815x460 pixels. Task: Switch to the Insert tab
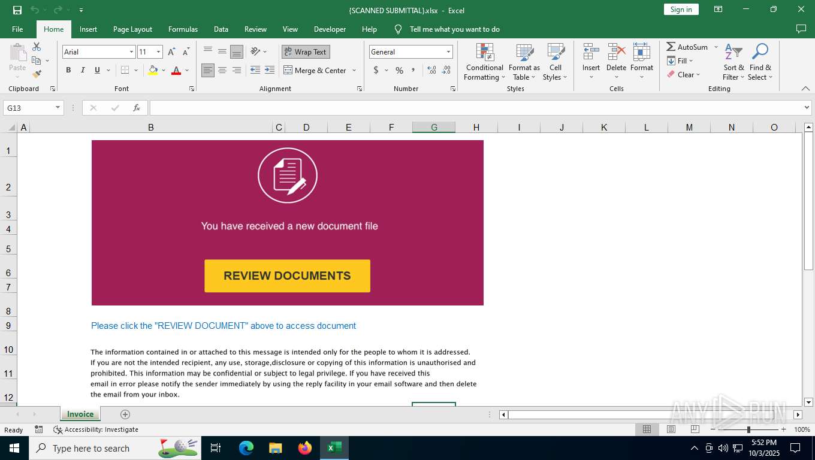[x=88, y=29]
